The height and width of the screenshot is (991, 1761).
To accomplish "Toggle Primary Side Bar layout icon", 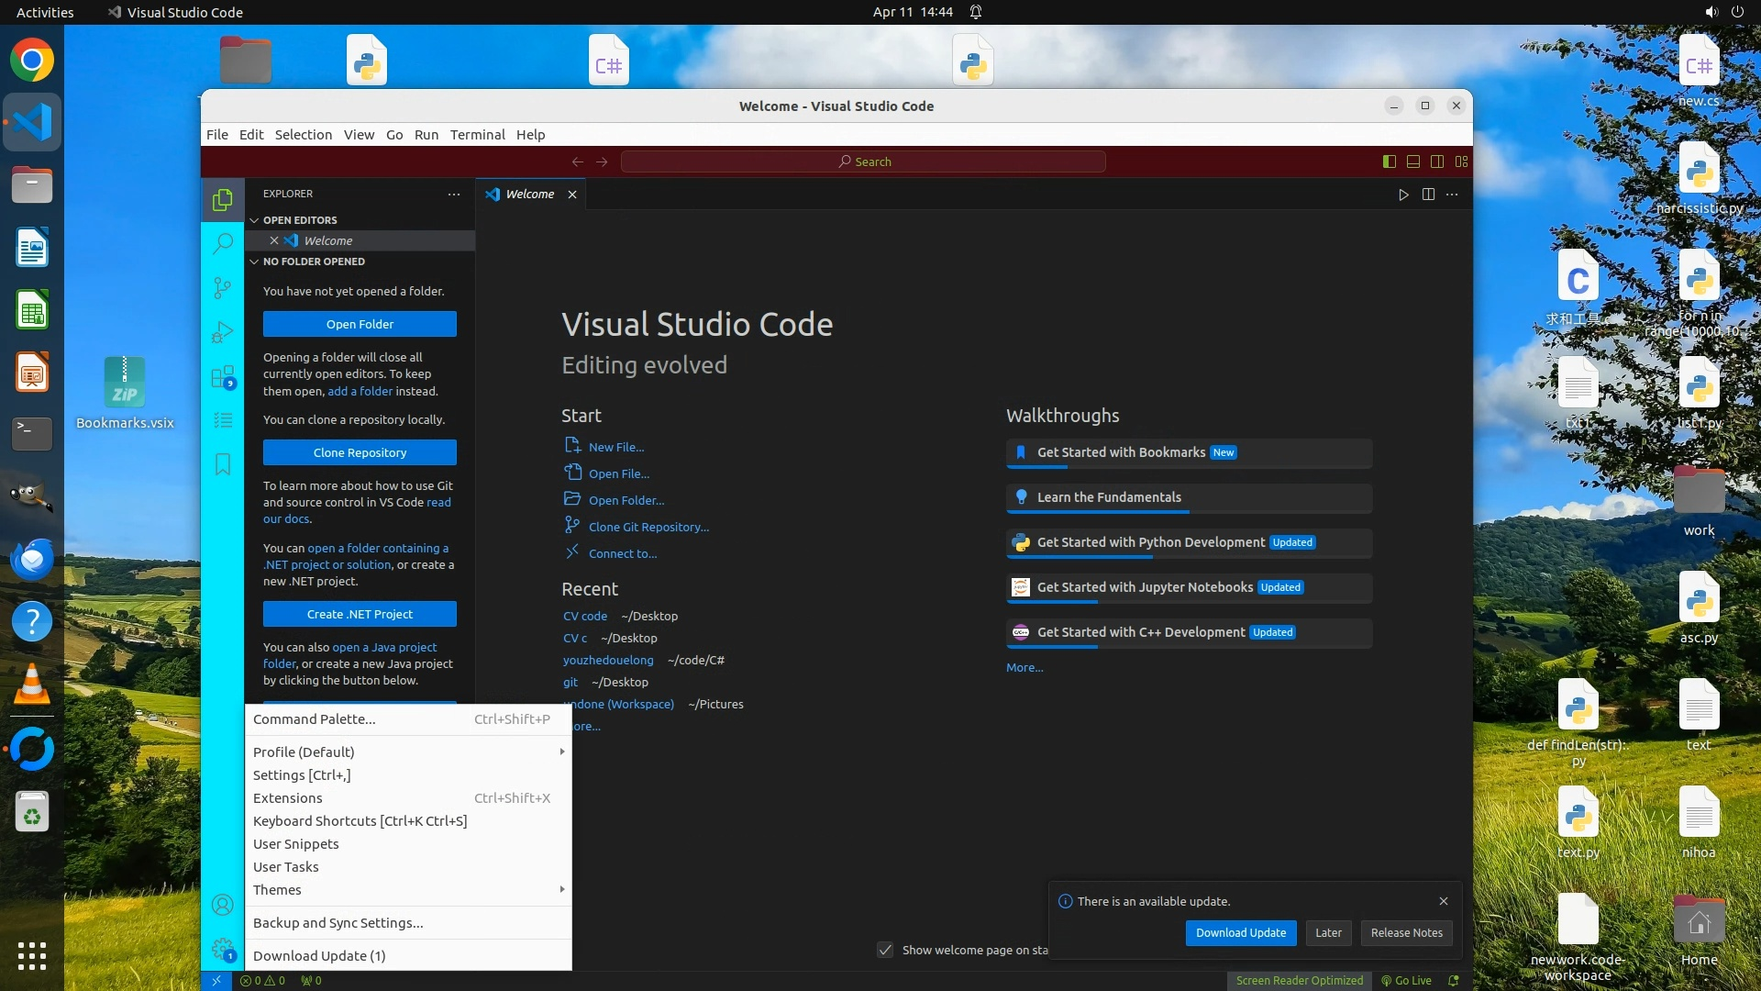I will (x=1390, y=161).
